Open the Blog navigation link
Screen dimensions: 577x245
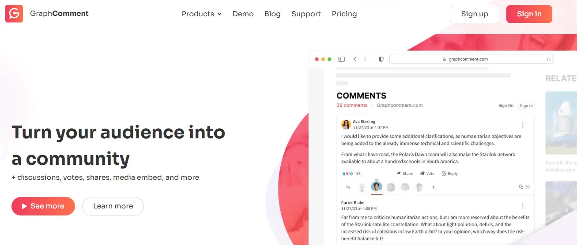coord(272,14)
